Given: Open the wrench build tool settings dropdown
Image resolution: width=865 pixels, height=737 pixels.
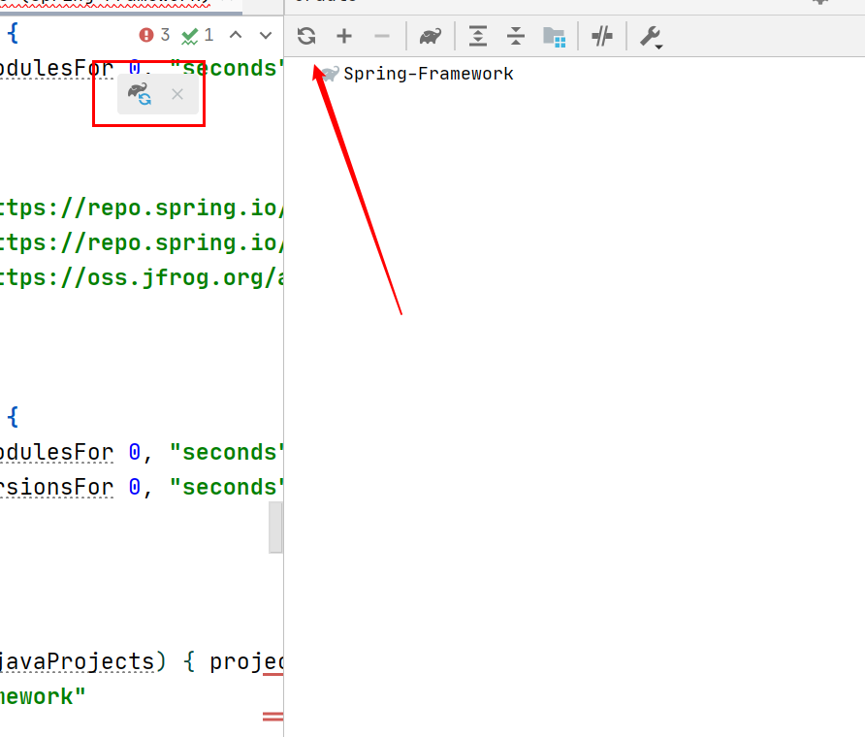Looking at the screenshot, I should pyautogui.click(x=650, y=37).
